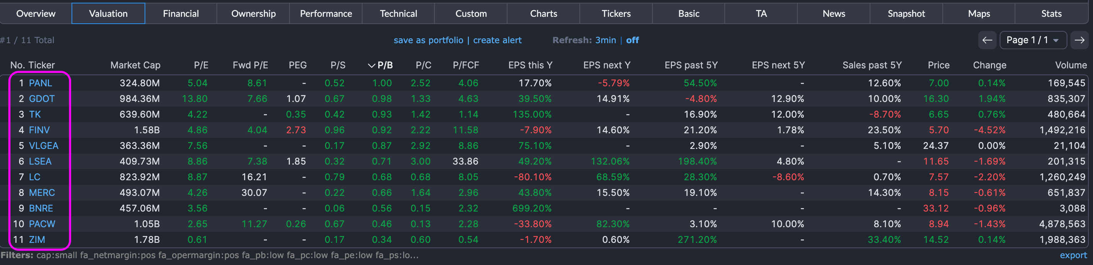This screenshot has width=1093, height=265.
Task: Open the Stats tab
Action: 1051,13
